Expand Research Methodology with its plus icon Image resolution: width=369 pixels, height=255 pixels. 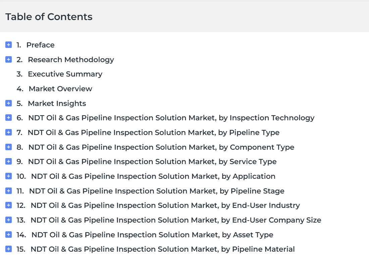pos(8,59)
